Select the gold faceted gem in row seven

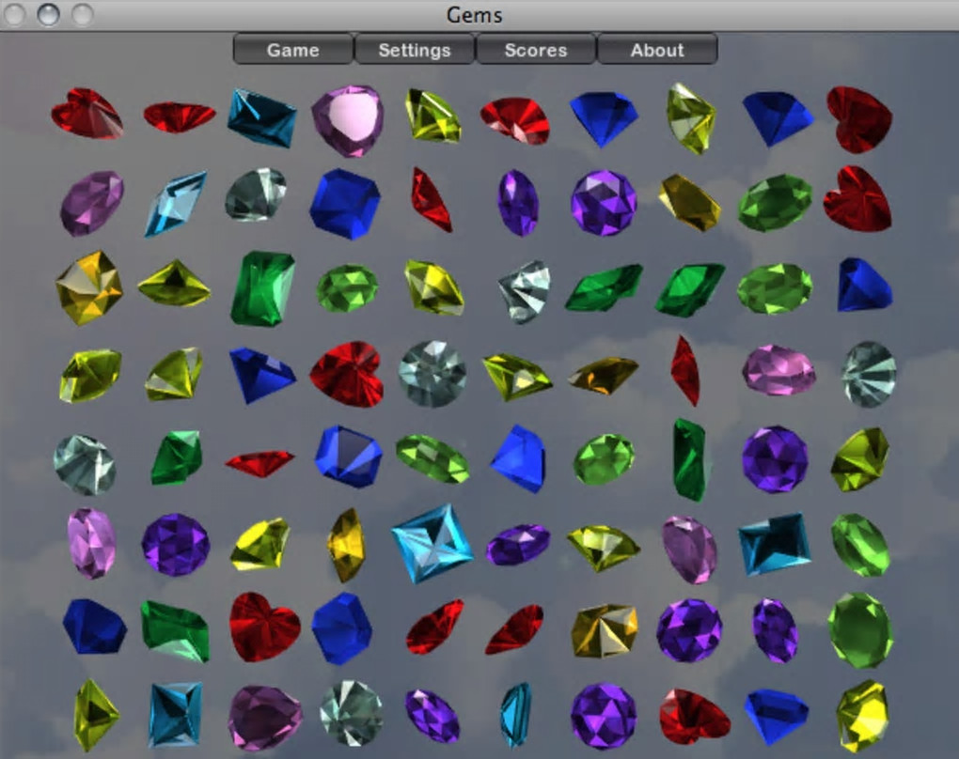click(605, 631)
